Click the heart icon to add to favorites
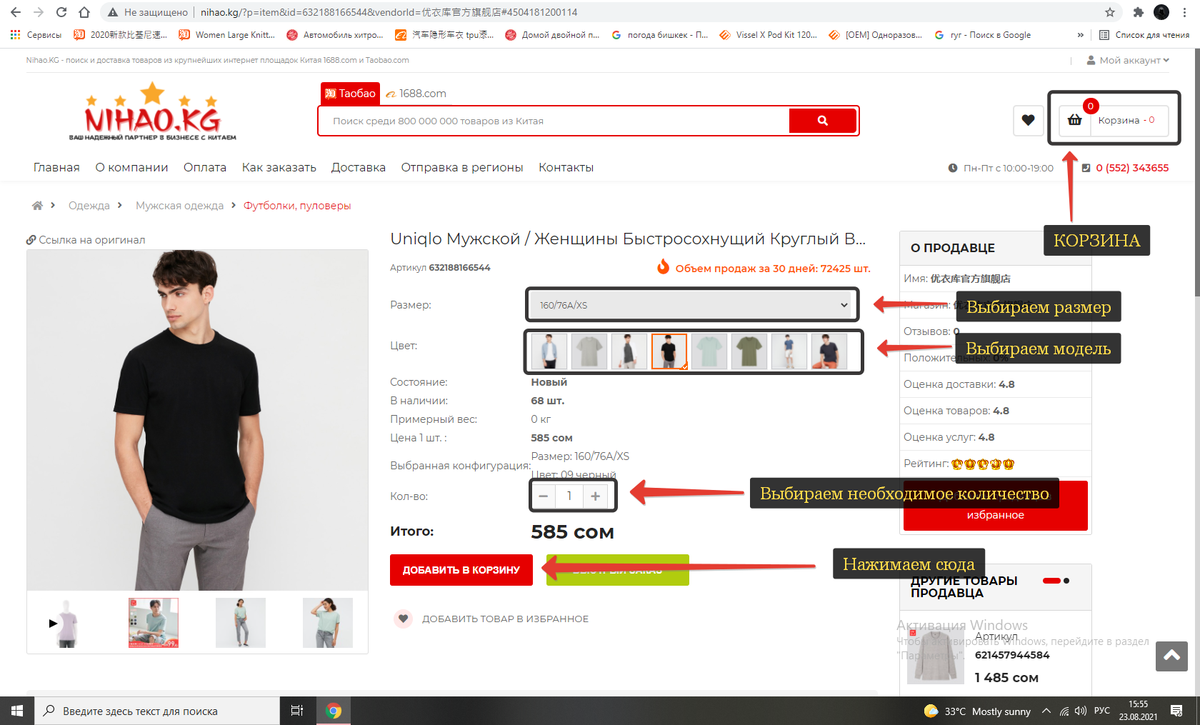Viewport: 1200px width, 725px height. click(404, 619)
